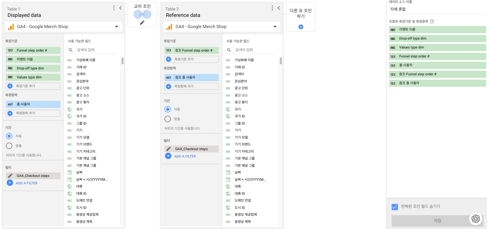
Task: Click Table 2 available fields scrollbar
Action: tap(281, 61)
